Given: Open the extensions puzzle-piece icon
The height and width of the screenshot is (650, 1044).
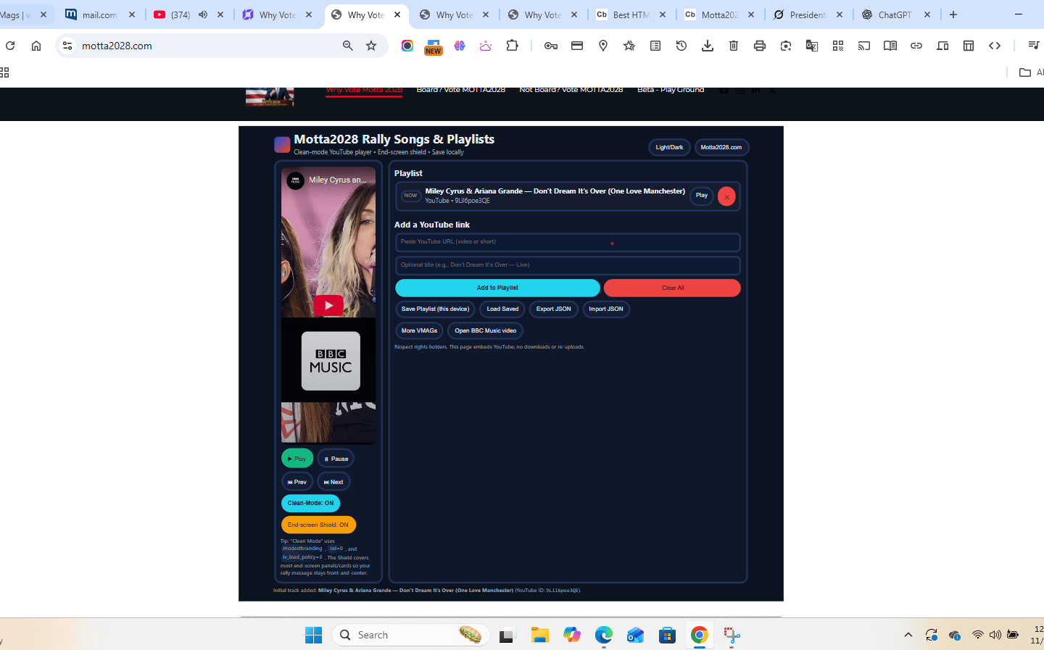Looking at the screenshot, I should [x=512, y=46].
